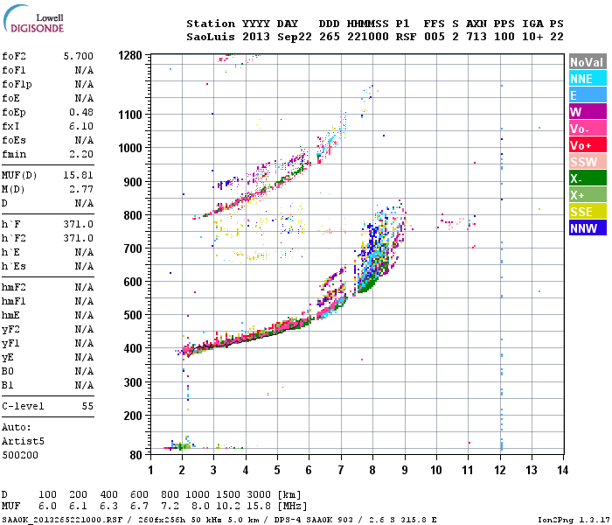Select the E light-blue legend swatch

click(x=588, y=95)
